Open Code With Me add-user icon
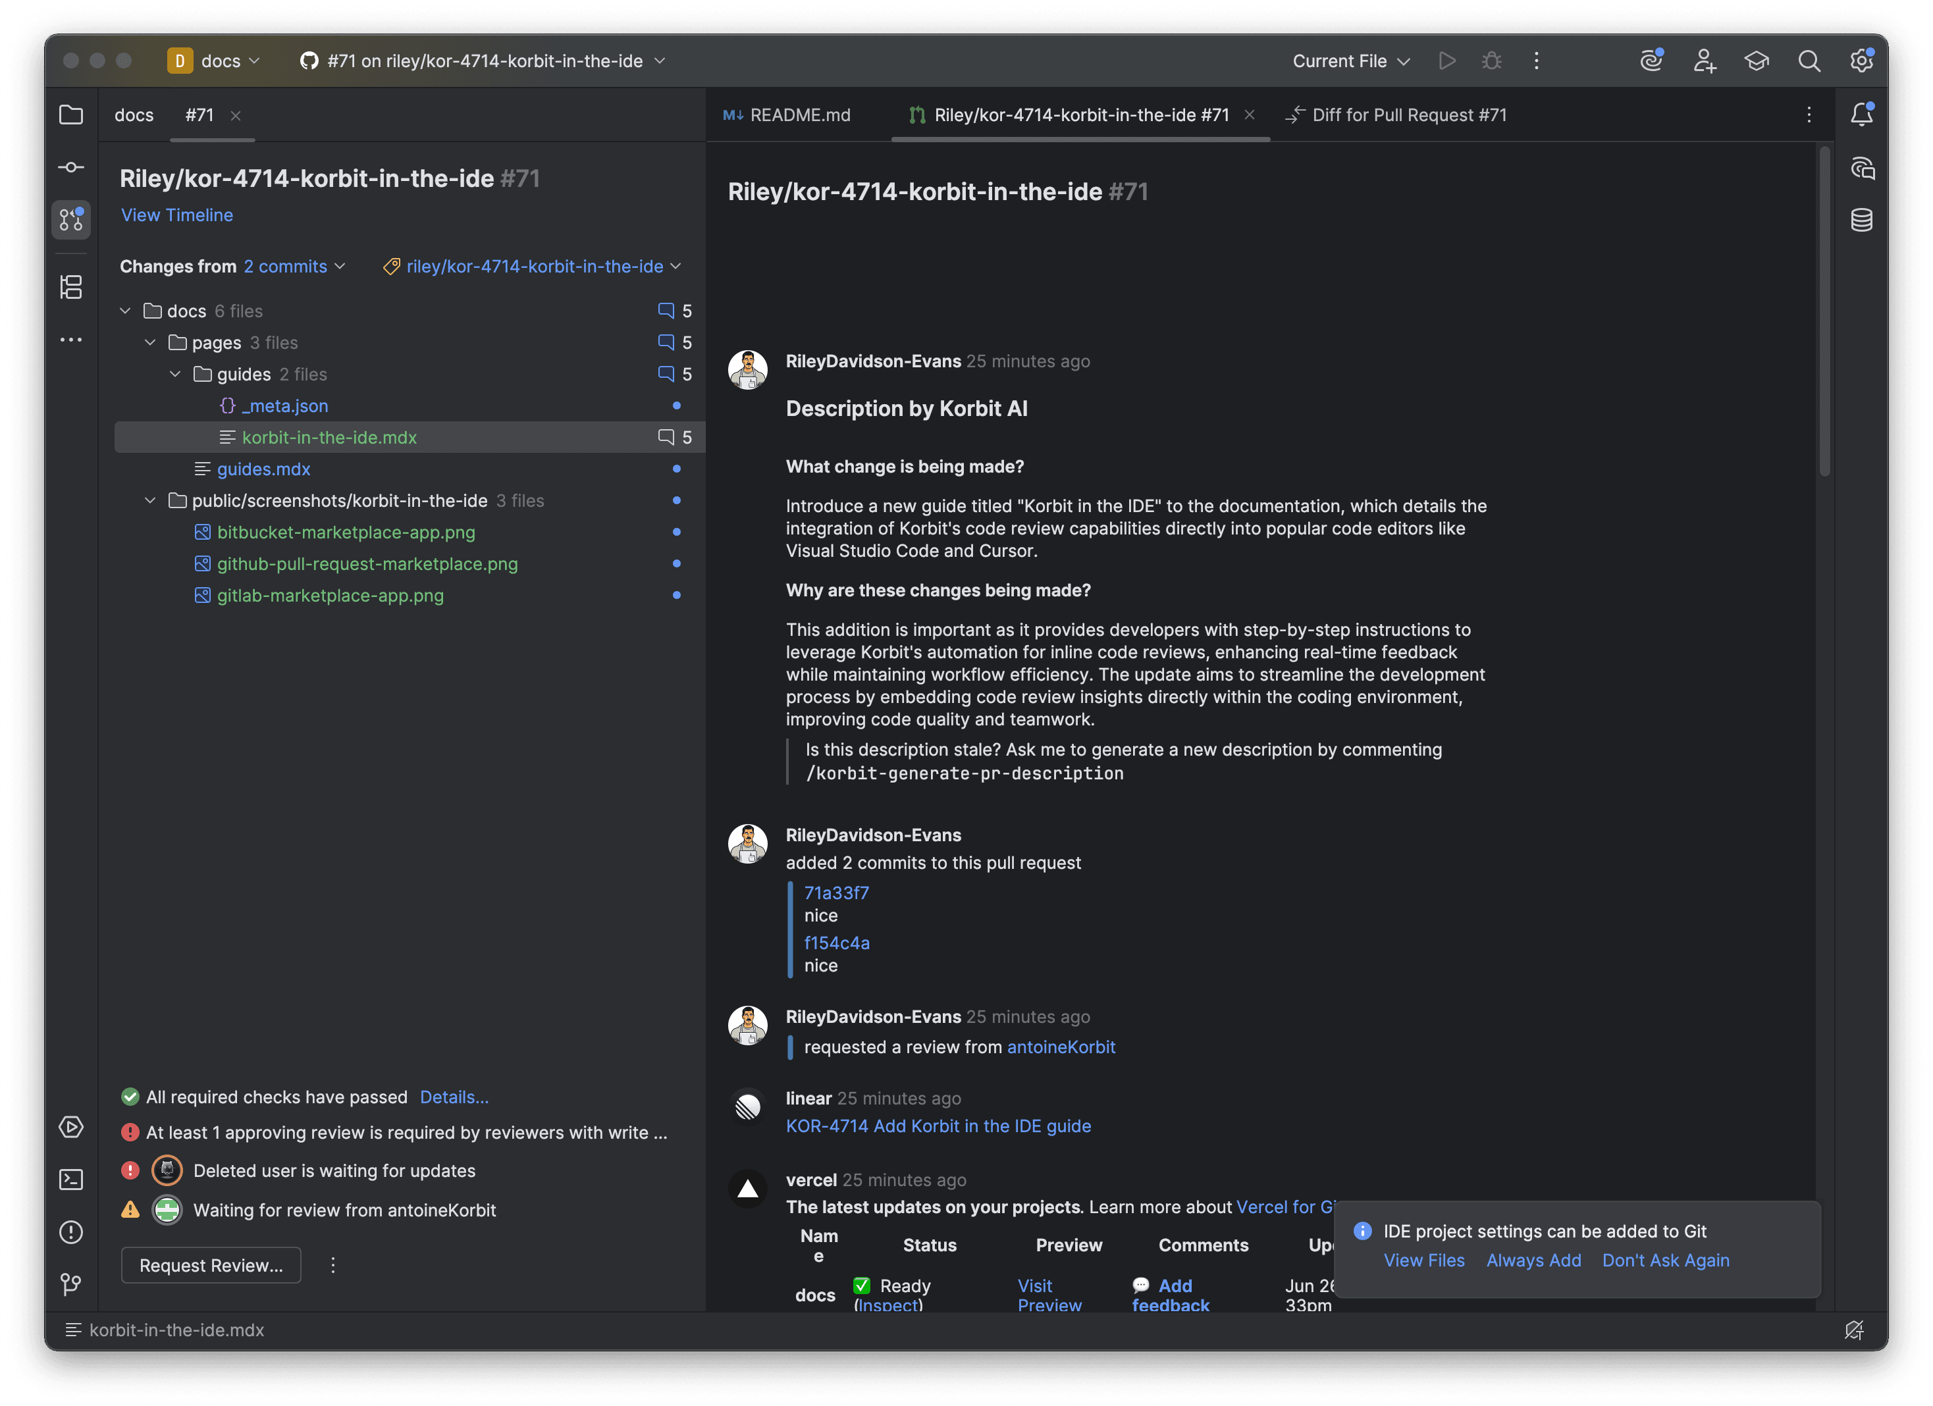This screenshot has width=1933, height=1406. 1705,61
